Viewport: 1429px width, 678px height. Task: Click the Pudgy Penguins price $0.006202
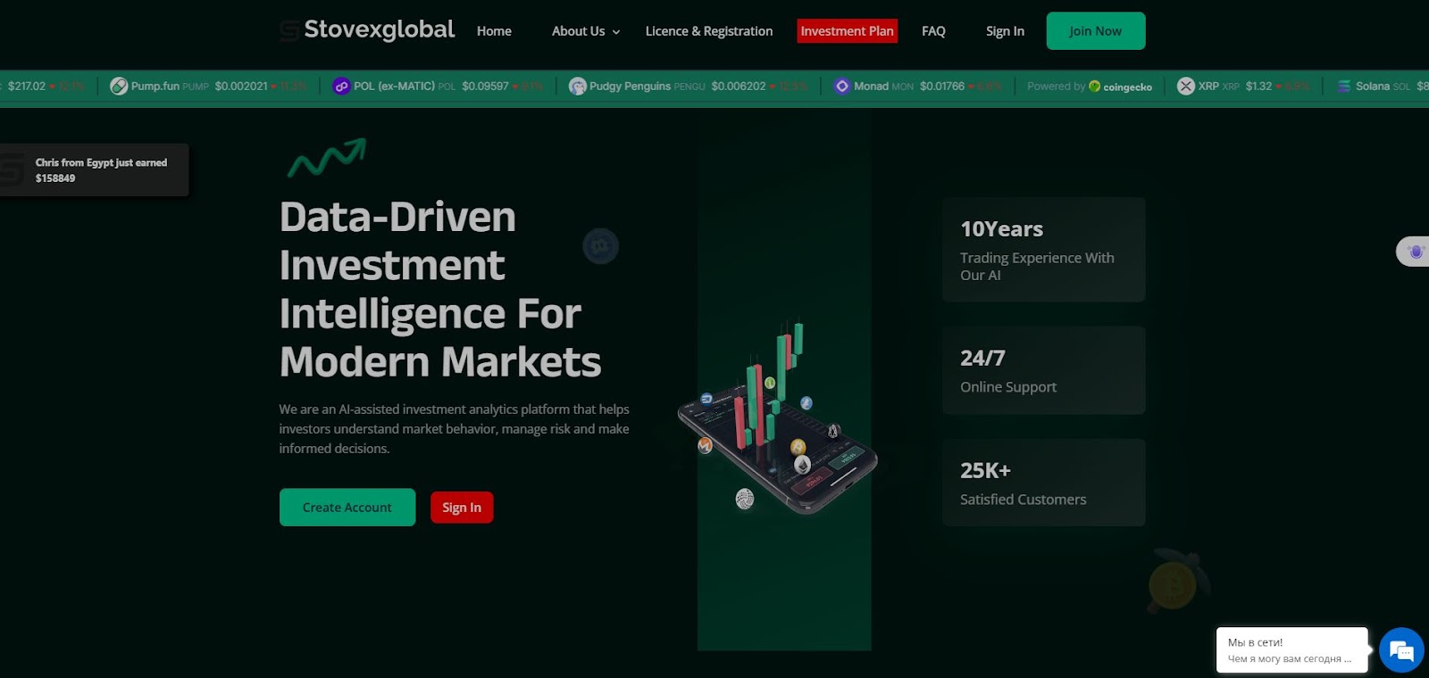[739, 87]
